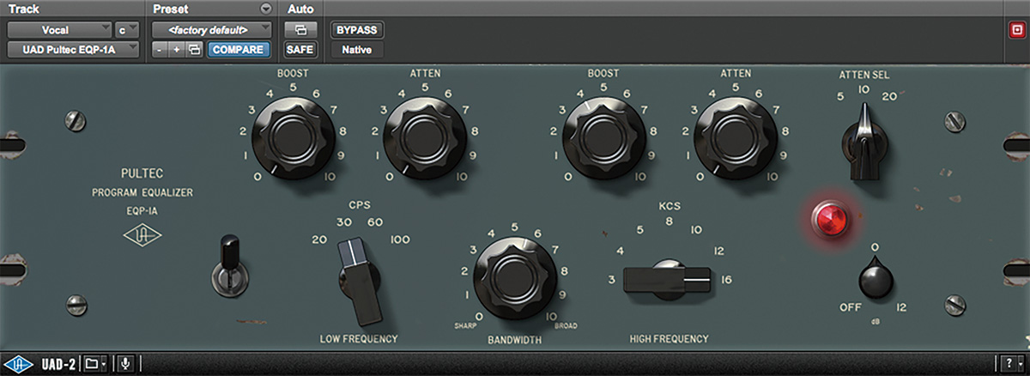The width and height of the screenshot is (1030, 376).
Task: Open the UAD Pultec EQP-1A plug-in selector
Action: point(74,50)
